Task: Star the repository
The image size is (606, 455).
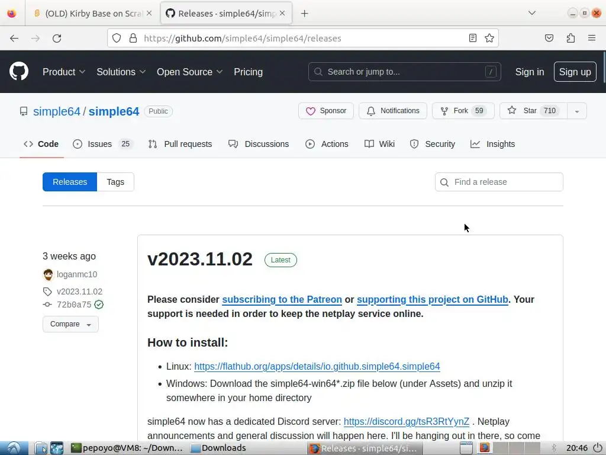Action: point(533,111)
